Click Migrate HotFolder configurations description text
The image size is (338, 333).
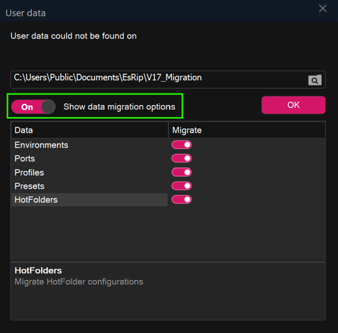click(x=79, y=282)
